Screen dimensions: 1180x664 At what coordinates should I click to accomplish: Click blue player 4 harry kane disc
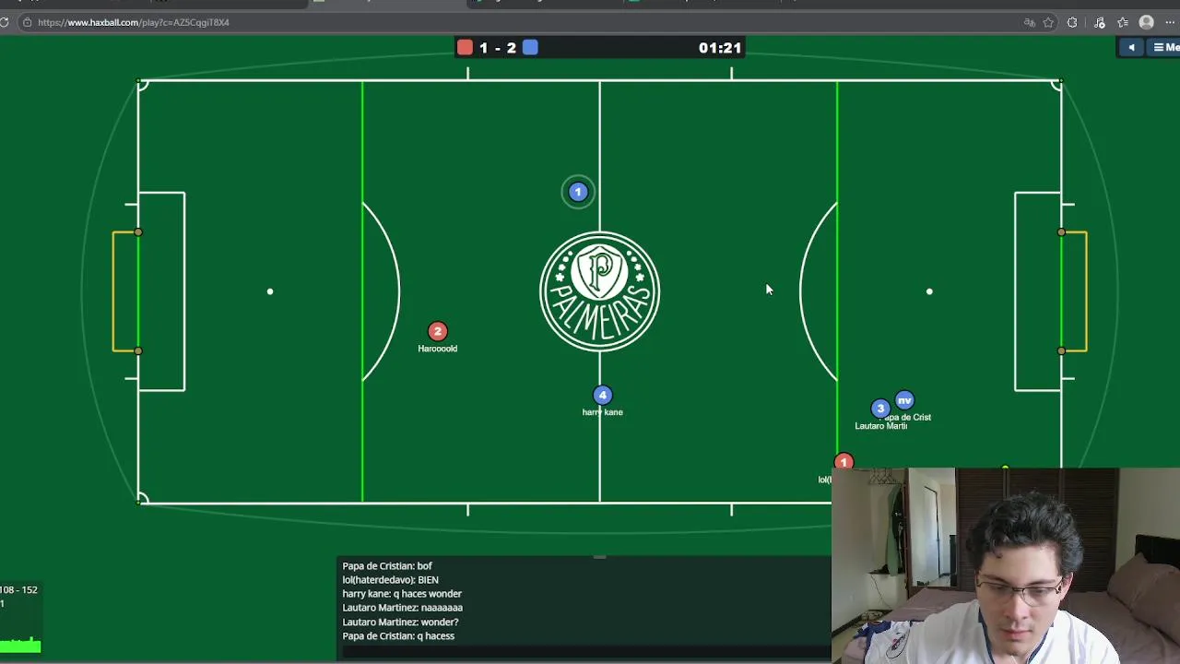click(603, 395)
